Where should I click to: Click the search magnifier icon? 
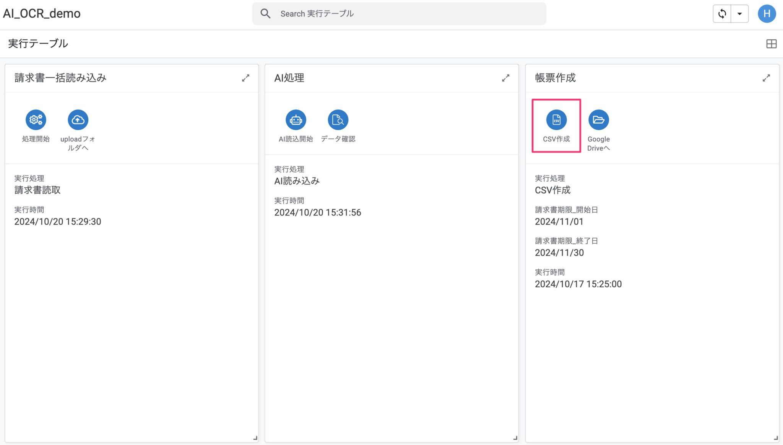(265, 14)
